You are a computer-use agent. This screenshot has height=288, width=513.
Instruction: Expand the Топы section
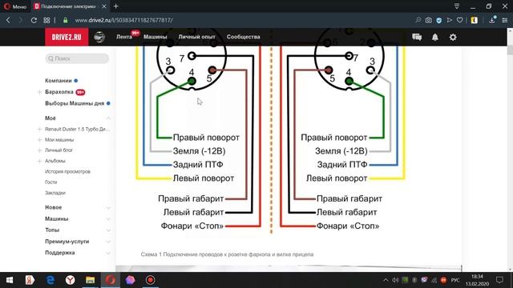click(108, 230)
